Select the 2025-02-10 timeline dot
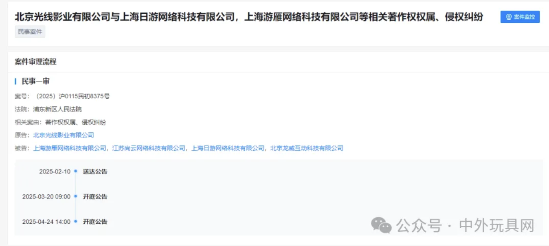 (x=76, y=171)
